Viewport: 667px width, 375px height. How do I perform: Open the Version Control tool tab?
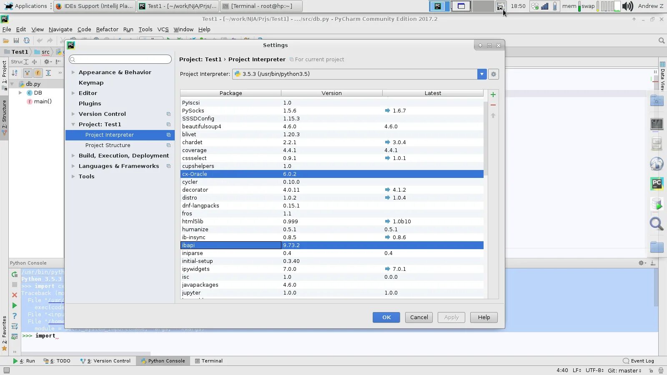(x=105, y=361)
